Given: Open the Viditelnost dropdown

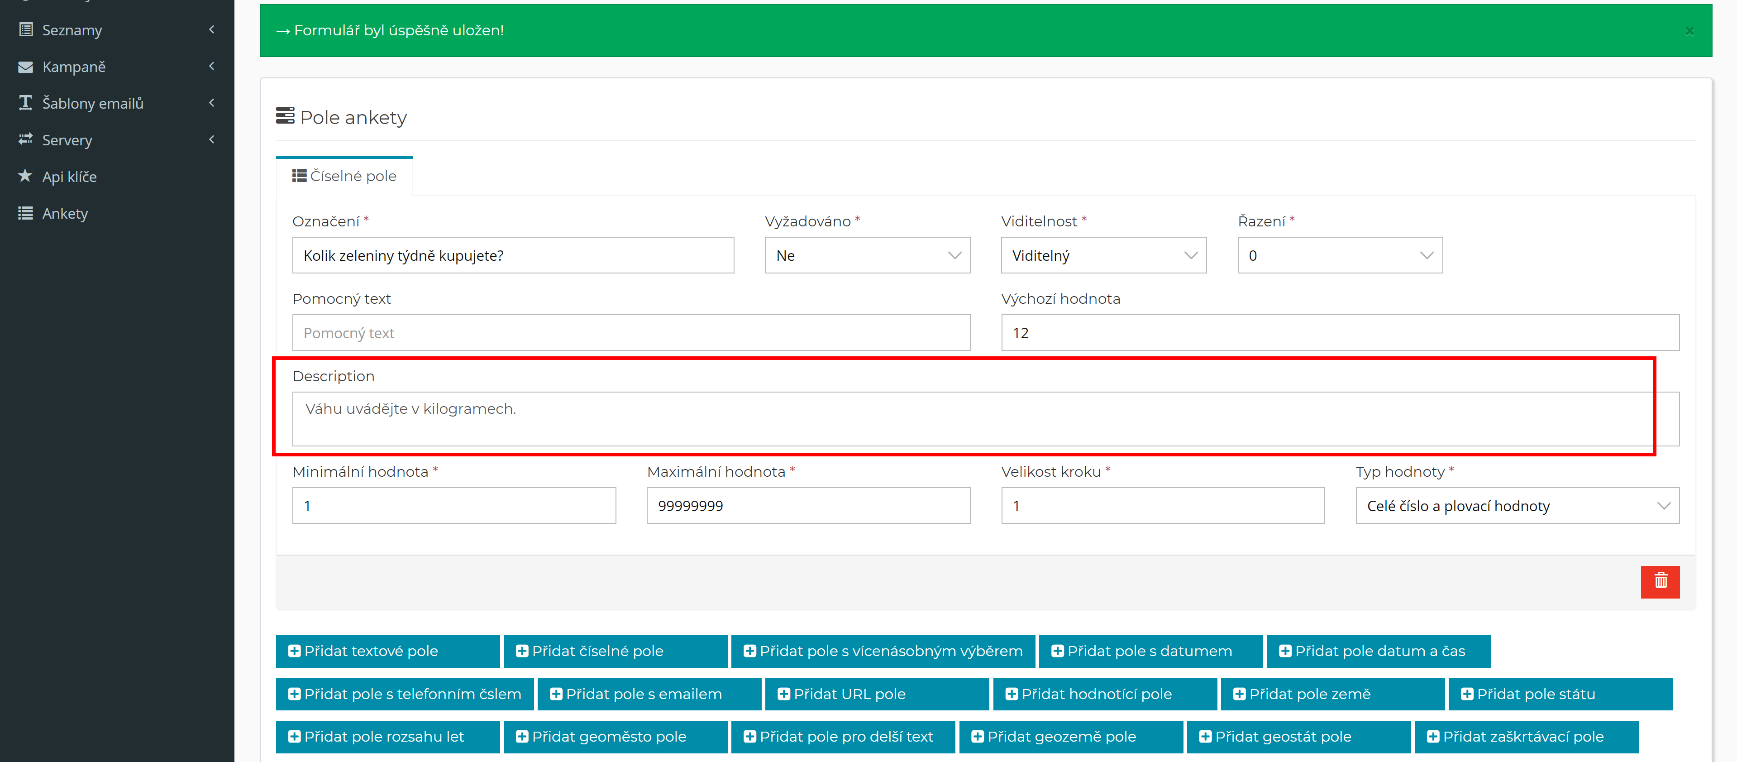Looking at the screenshot, I should pos(1103,255).
